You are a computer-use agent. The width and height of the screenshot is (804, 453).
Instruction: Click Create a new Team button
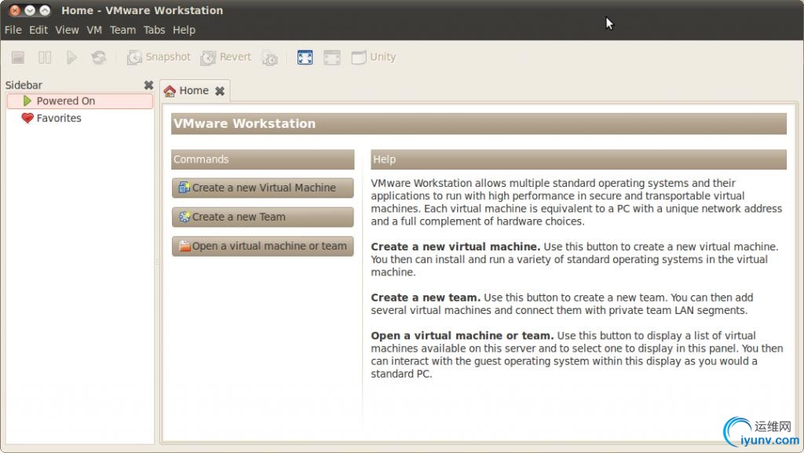pyautogui.click(x=262, y=217)
